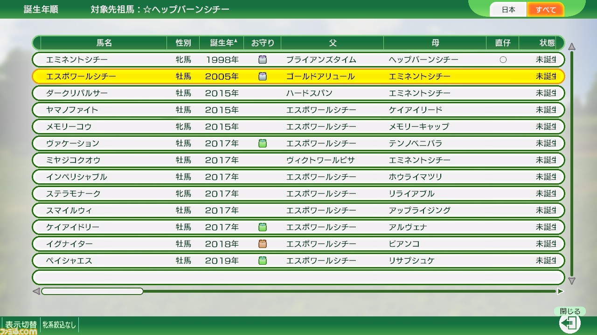The width and height of the screenshot is (597, 335).
Task: Click the scroll-right arrow below the table
Action: pyautogui.click(x=561, y=291)
